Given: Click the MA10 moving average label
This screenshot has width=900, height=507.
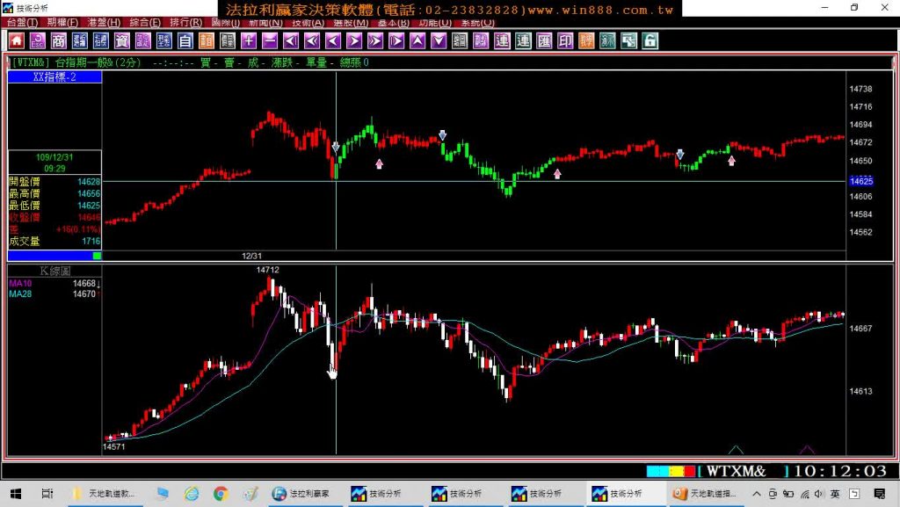Looking at the screenshot, I should coord(20,283).
